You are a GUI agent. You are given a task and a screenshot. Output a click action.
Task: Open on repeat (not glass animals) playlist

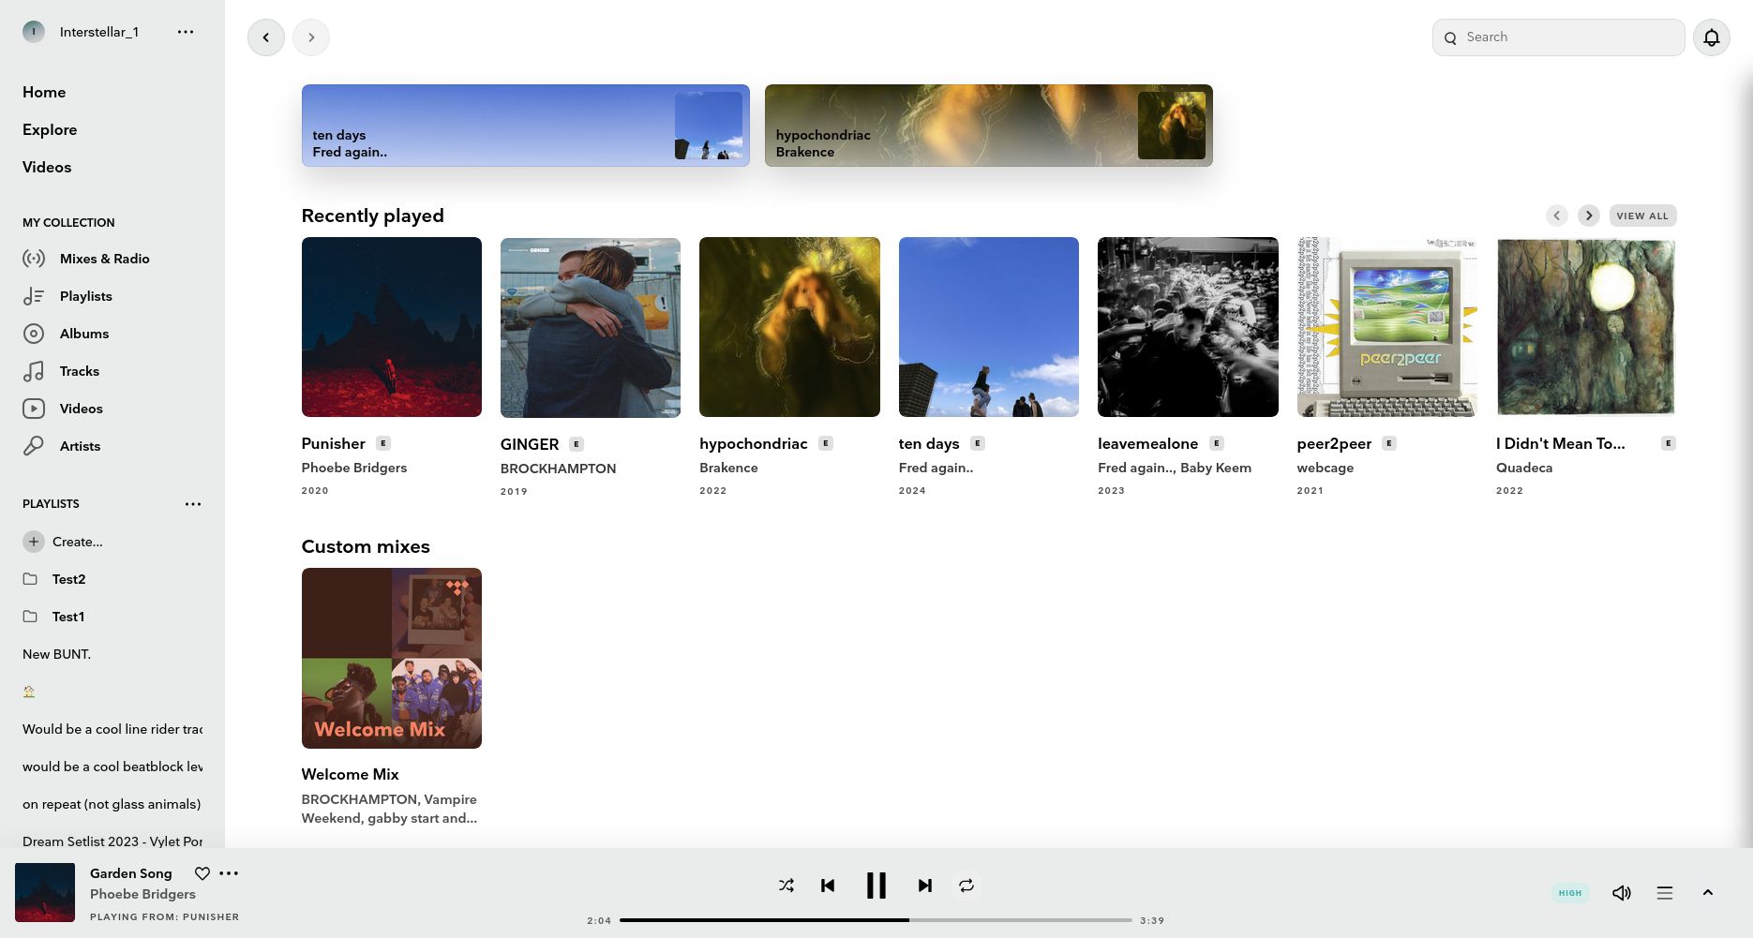(x=112, y=804)
